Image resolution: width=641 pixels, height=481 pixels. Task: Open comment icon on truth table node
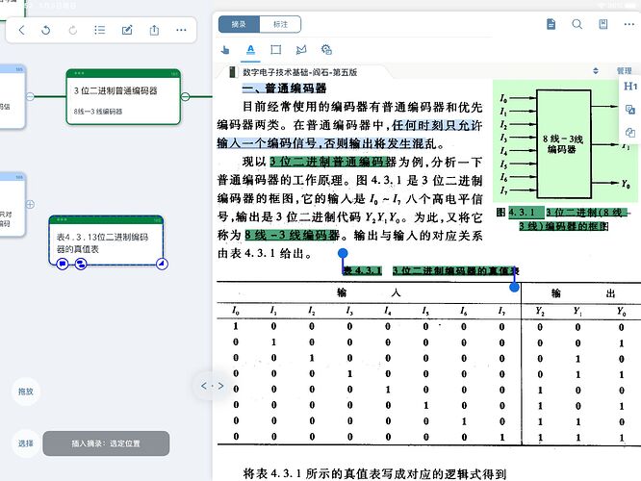point(63,264)
